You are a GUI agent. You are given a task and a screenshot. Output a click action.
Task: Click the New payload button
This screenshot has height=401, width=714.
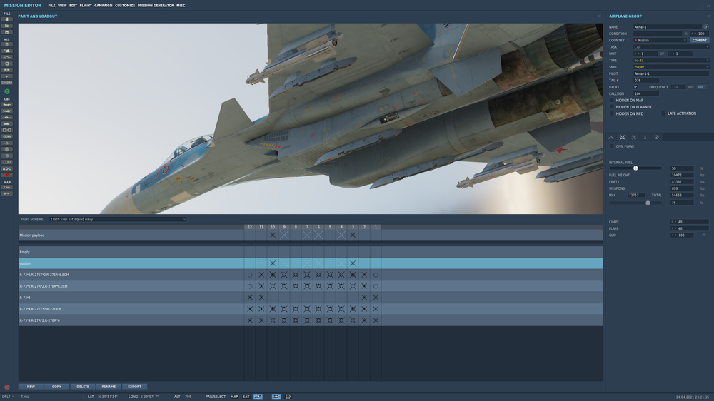31,387
